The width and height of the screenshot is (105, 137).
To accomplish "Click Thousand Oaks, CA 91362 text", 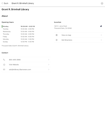I will pyautogui.click(x=63, y=28).
